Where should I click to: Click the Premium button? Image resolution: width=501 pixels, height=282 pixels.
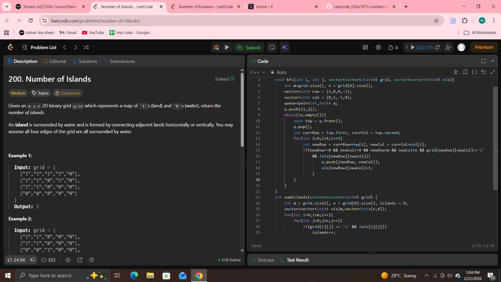click(x=484, y=48)
